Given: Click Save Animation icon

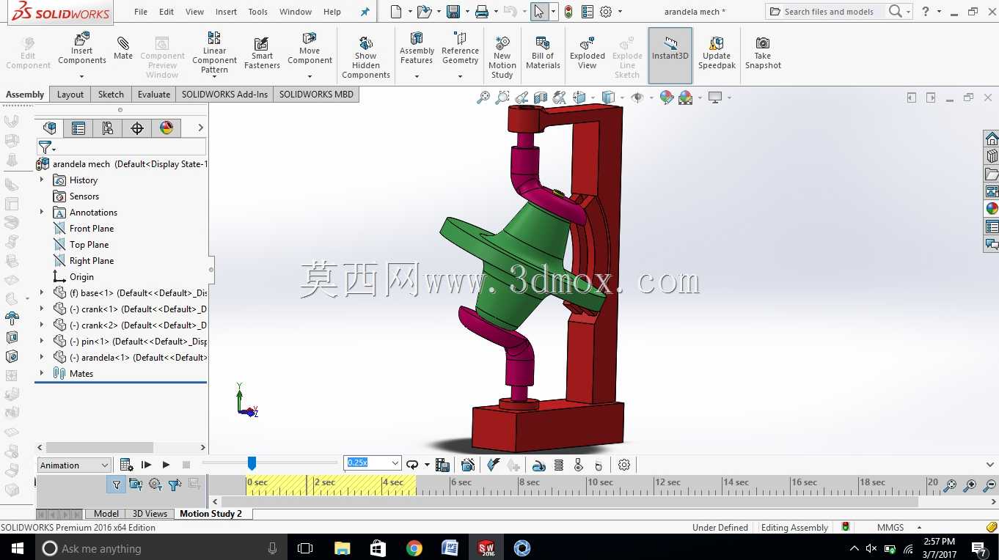Looking at the screenshot, I should click(x=442, y=465).
